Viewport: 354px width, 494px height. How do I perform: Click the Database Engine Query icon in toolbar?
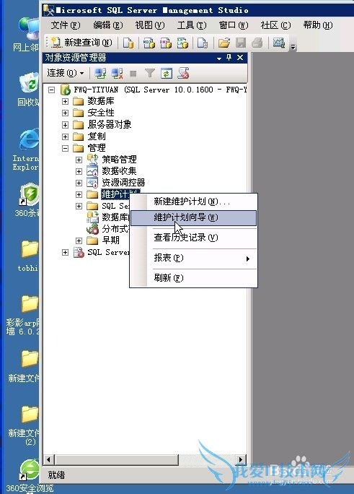[x=128, y=43]
